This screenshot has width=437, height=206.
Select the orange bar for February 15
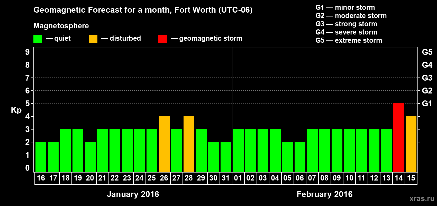tap(411, 144)
